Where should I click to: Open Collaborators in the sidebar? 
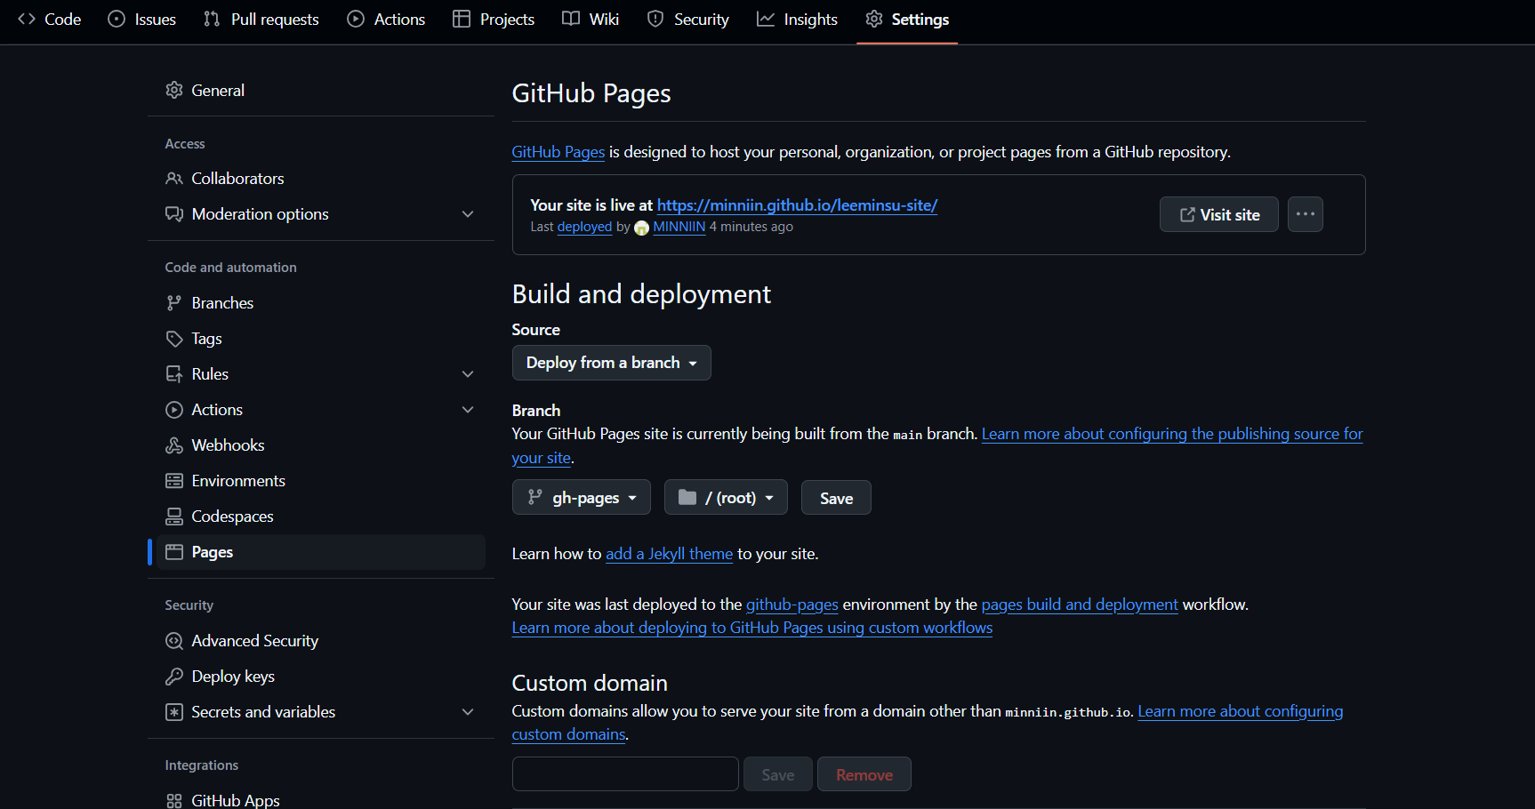click(320, 179)
